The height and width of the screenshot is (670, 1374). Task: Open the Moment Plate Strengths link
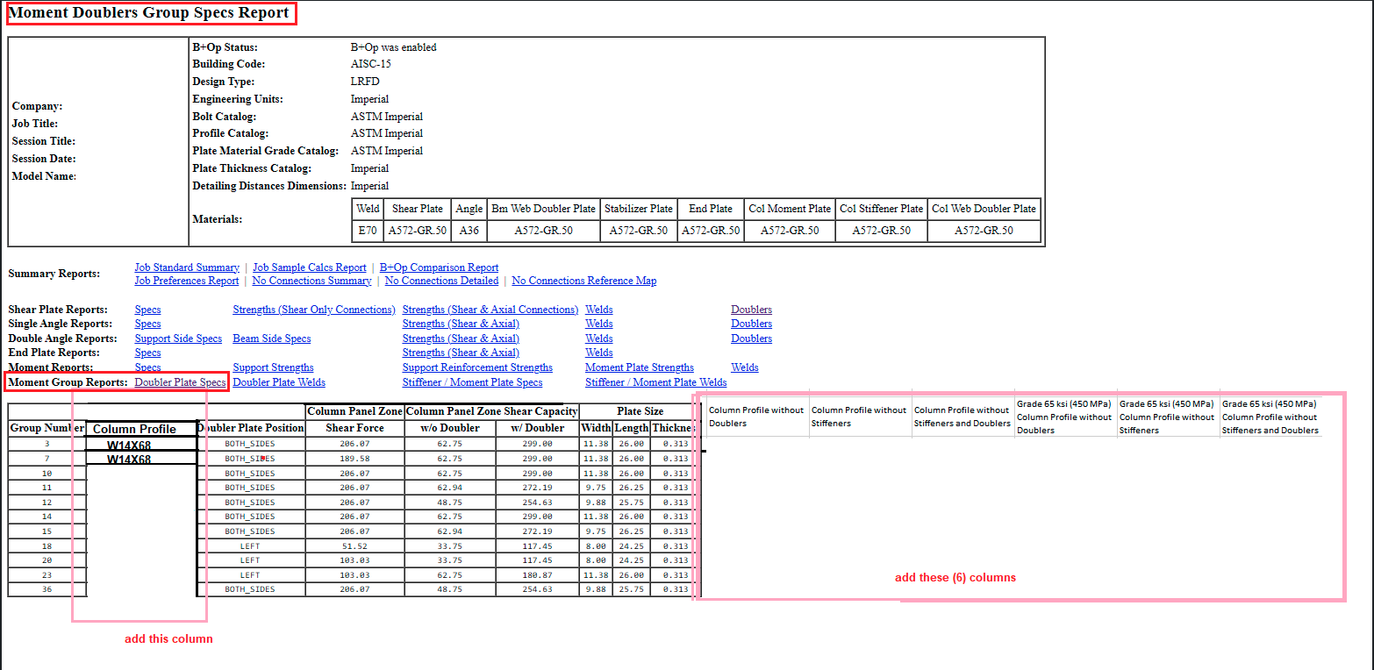(x=639, y=367)
